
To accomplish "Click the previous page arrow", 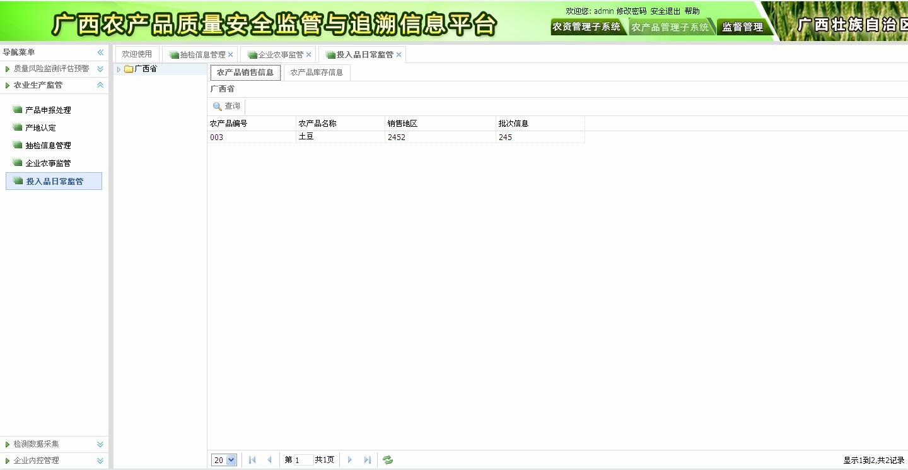I will click(x=269, y=460).
